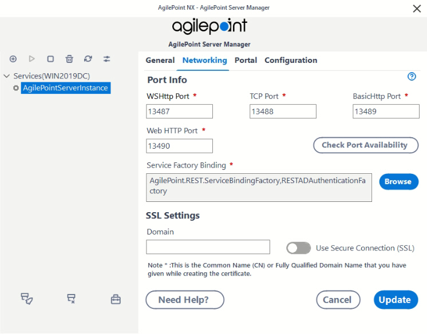Focus the WSHttp Port field
The width and height of the screenshot is (427, 334).
pos(180,112)
